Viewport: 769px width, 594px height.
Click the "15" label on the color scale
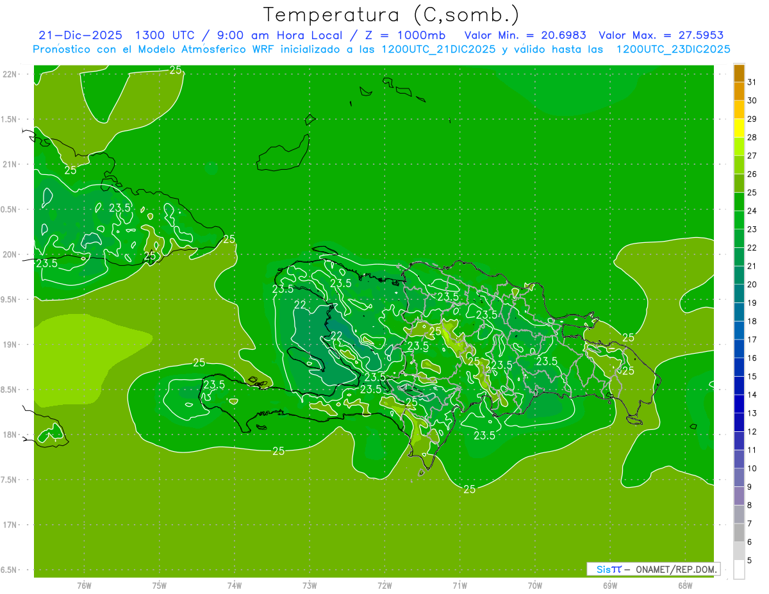coord(752,377)
